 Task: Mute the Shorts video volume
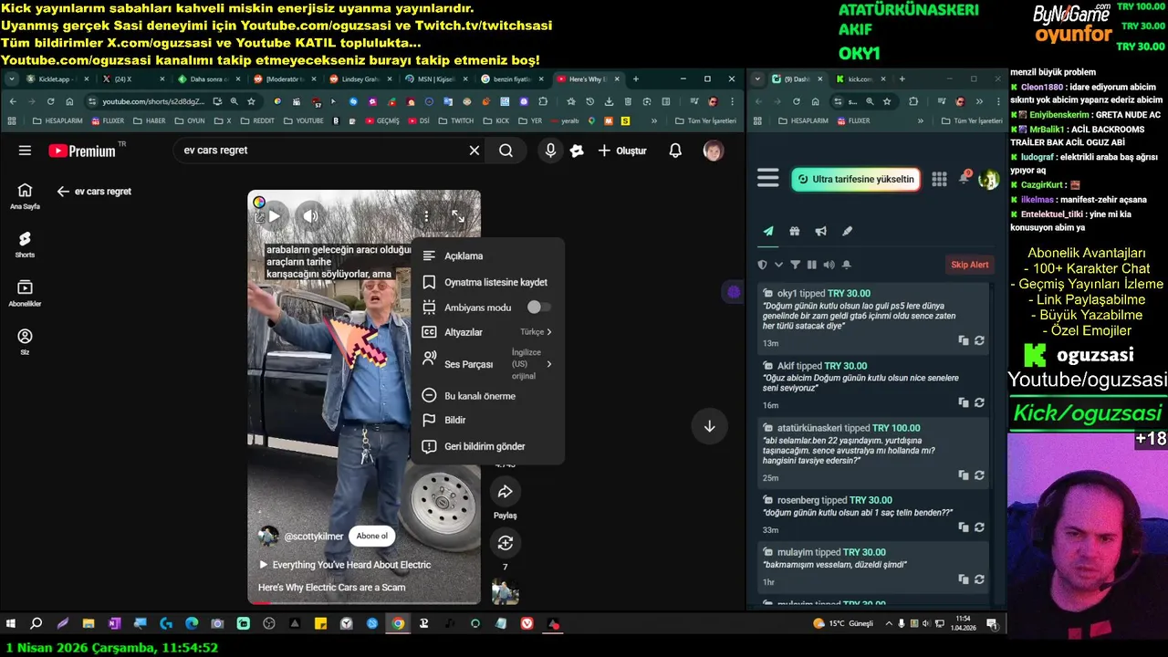[310, 216]
